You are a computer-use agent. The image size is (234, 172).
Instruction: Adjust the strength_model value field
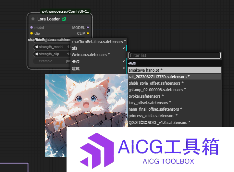[x=52, y=47]
